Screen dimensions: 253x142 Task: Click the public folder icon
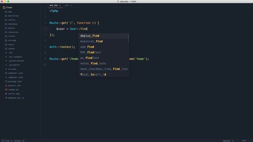point(6,28)
